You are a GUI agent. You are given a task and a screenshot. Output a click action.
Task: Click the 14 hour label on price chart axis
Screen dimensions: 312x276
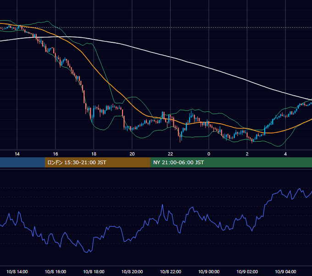click(17, 154)
